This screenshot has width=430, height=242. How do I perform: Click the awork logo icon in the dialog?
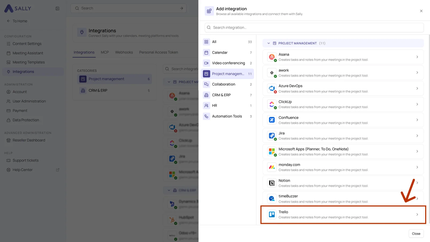click(272, 73)
